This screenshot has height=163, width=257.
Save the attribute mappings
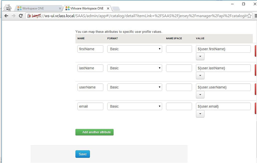click(83, 154)
